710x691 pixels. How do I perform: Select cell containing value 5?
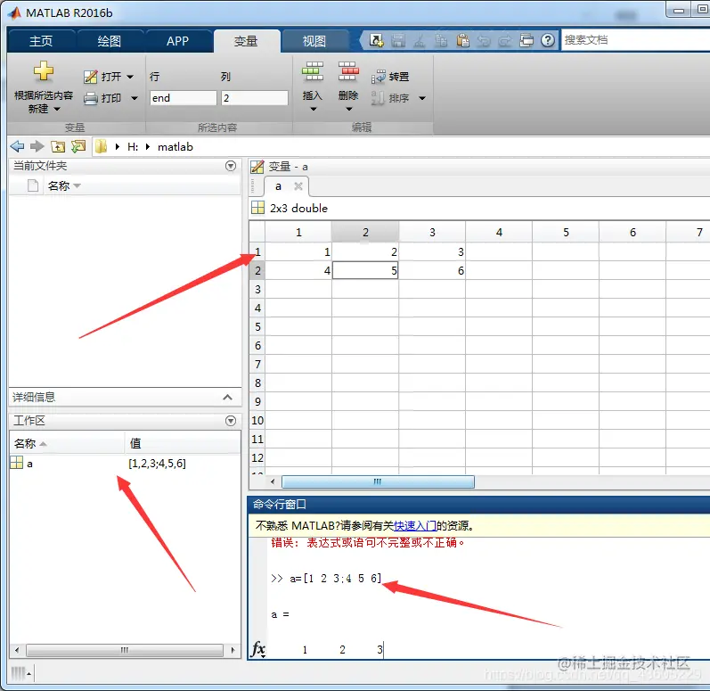pyautogui.click(x=365, y=270)
